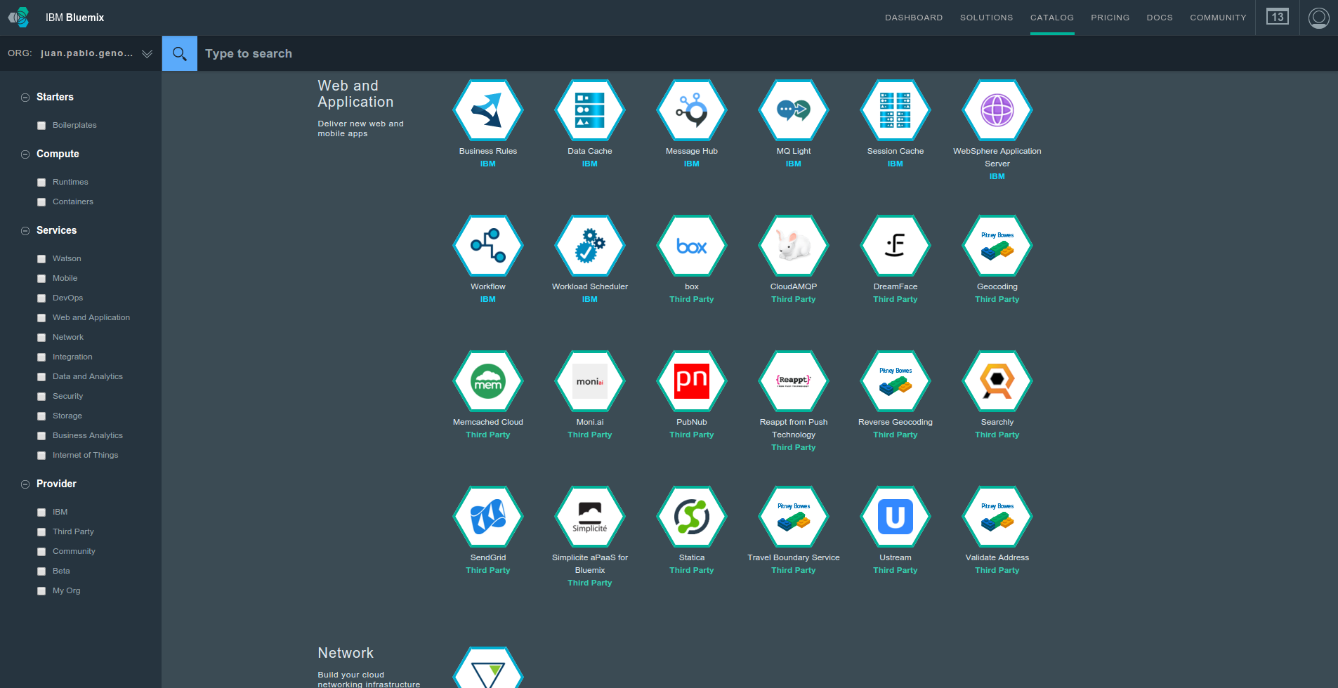
Task: Enable the Beta provider checkbox
Action: tap(41, 571)
